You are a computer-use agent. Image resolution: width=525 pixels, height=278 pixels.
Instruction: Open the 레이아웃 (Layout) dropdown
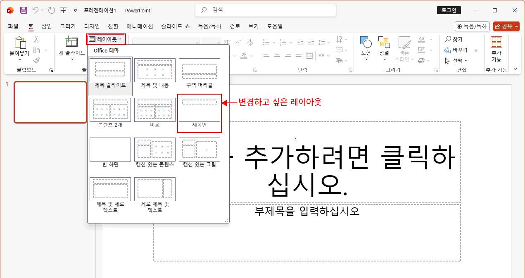tap(106, 39)
